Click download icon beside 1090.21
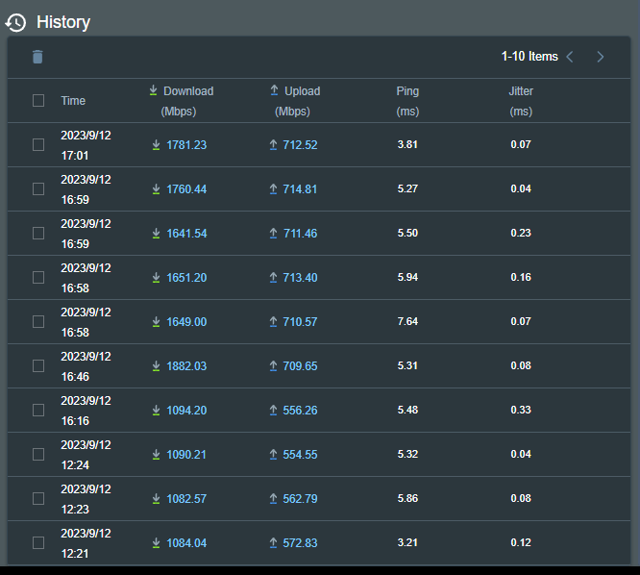 click(x=156, y=455)
